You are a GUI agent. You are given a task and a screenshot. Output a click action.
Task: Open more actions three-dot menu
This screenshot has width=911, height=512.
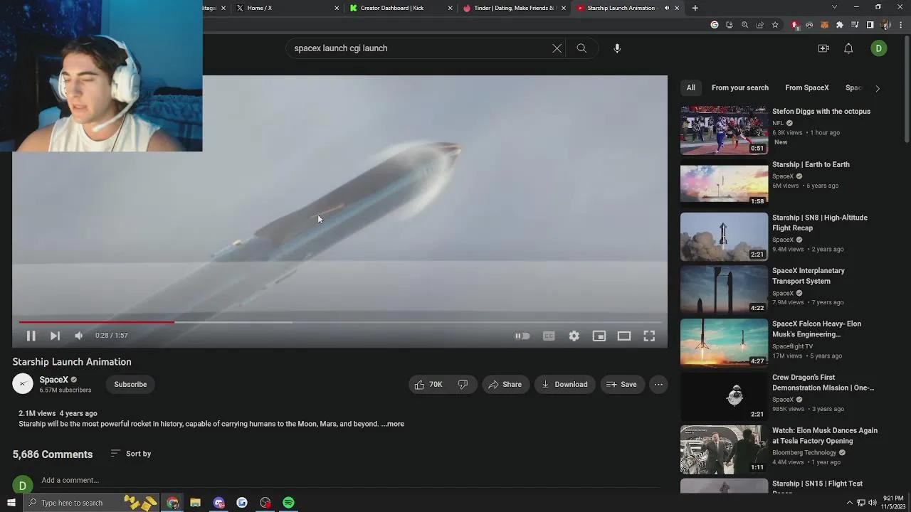(658, 384)
